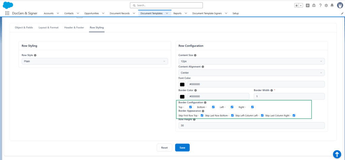Image resolution: width=345 pixels, height=160 pixels.
Task: Open the Help question mark icon
Action: click(320, 5)
